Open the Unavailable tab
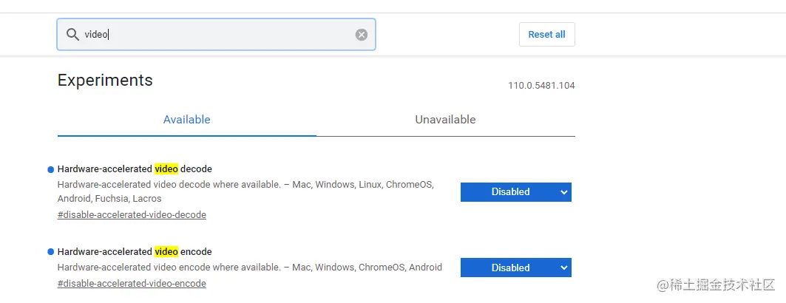 coord(445,120)
